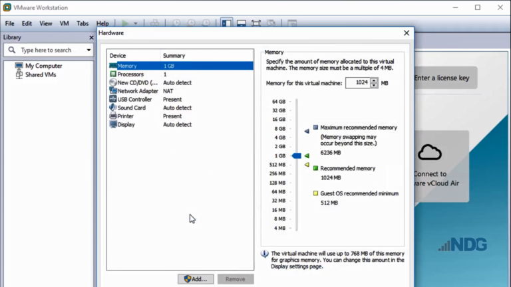Select the New CD/DVD device row
Viewport: 511px width, 287px height.
click(x=181, y=82)
